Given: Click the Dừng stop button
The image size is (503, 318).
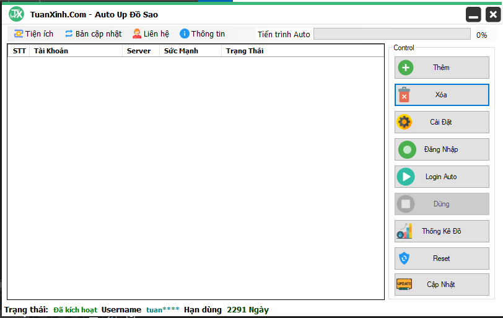Looking at the screenshot, I should coord(441,204).
